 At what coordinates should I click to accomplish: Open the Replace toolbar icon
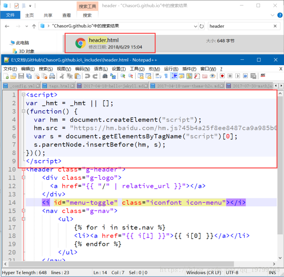pyautogui.click(x=113, y=76)
